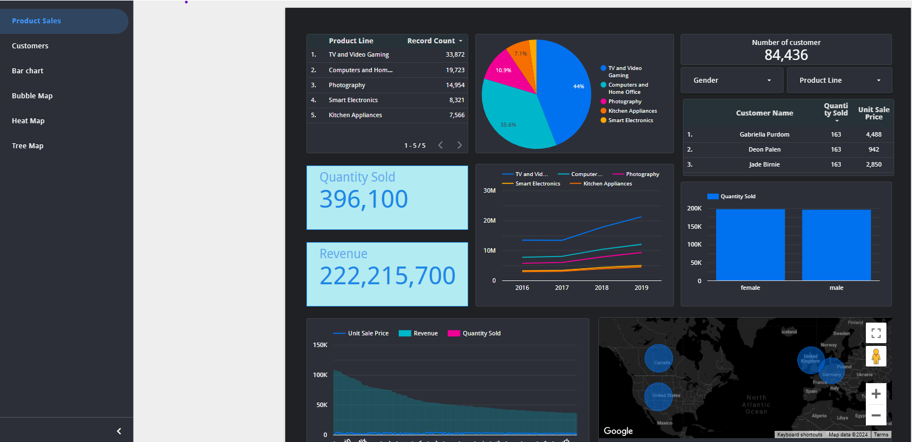Open the map Terms link
The width and height of the screenshot is (912, 442).
[881, 435]
